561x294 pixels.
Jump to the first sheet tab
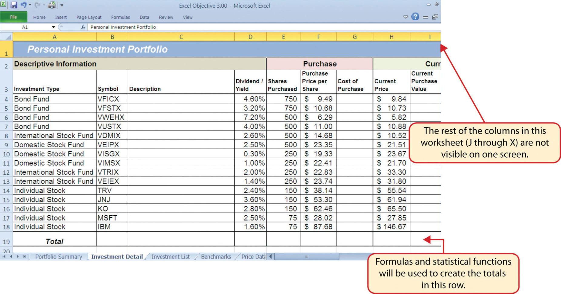pyautogui.click(x=5, y=256)
